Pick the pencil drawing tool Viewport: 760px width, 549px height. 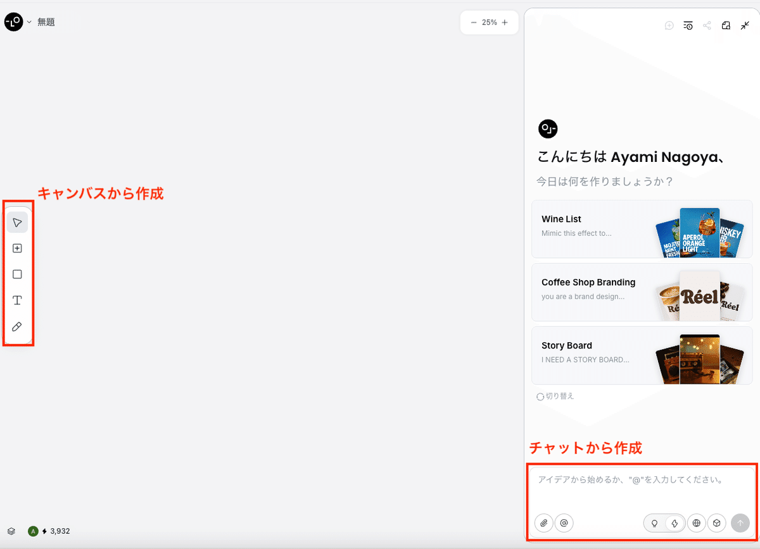18,326
